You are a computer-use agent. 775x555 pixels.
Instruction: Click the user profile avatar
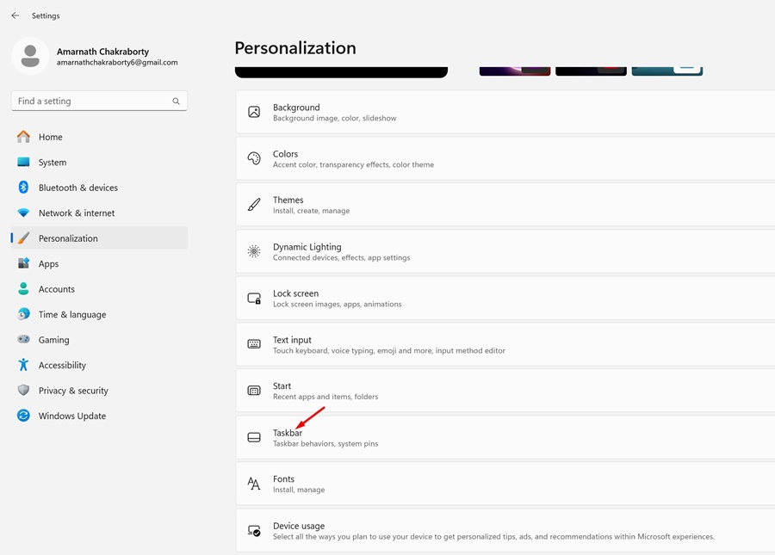tap(30, 56)
